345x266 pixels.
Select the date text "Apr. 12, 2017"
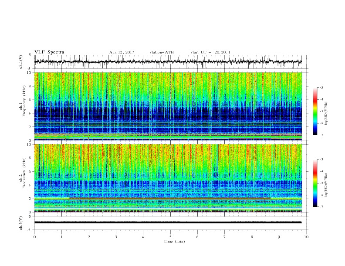coord(122,52)
